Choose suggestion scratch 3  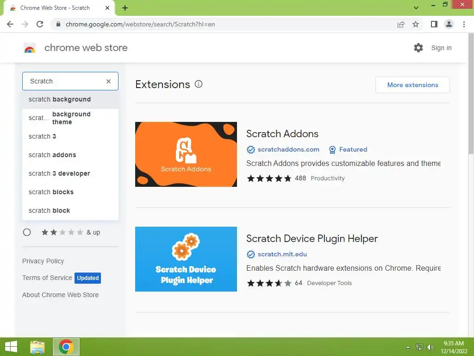[70, 137]
